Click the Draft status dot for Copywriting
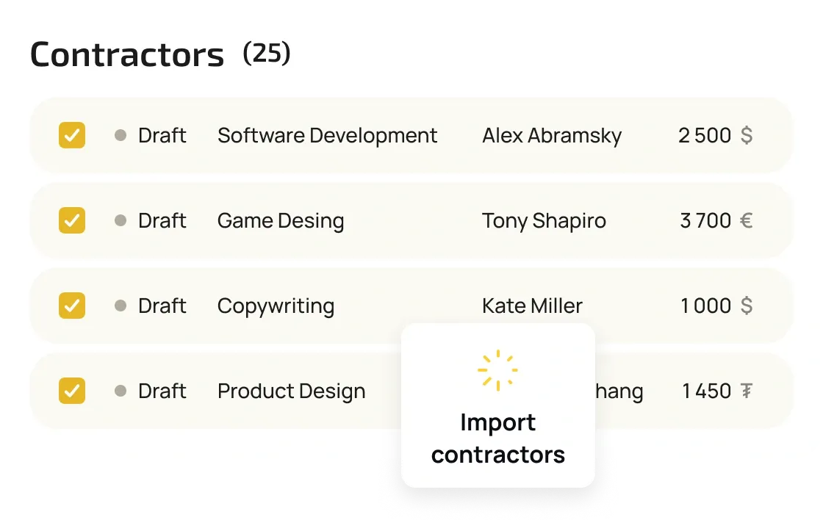The width and height of the screenshot is (823, 520). pyautogui.click(x=121, y=306)
